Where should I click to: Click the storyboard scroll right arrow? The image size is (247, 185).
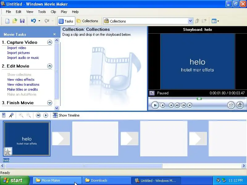(244, 166)
